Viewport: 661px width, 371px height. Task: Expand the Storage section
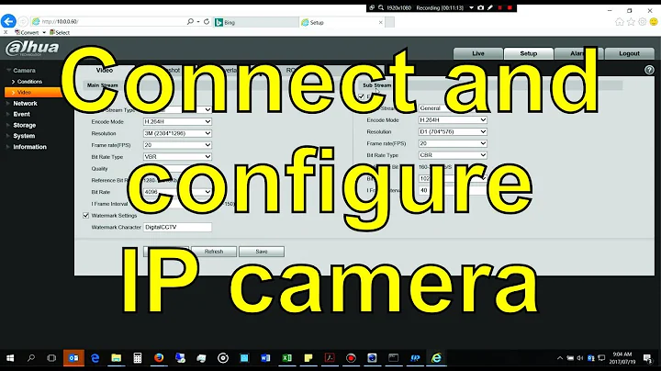(24, 125)
